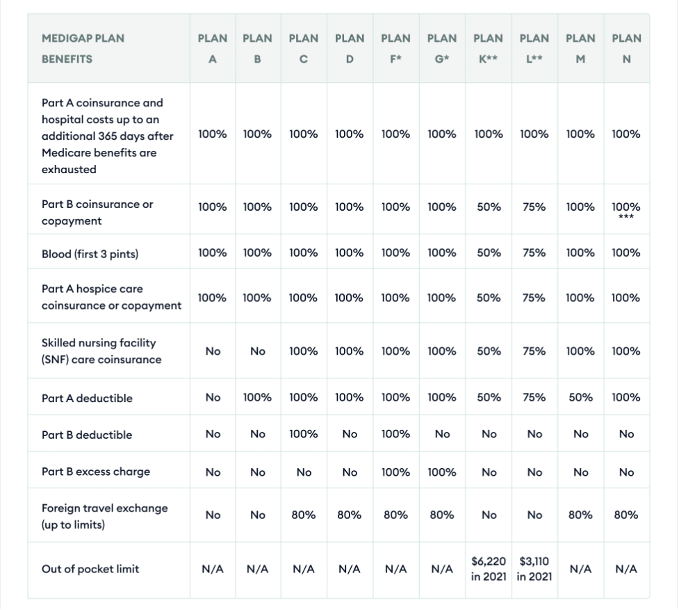Select the Skilled nursing facility care coinsurance label

point(101,351)
